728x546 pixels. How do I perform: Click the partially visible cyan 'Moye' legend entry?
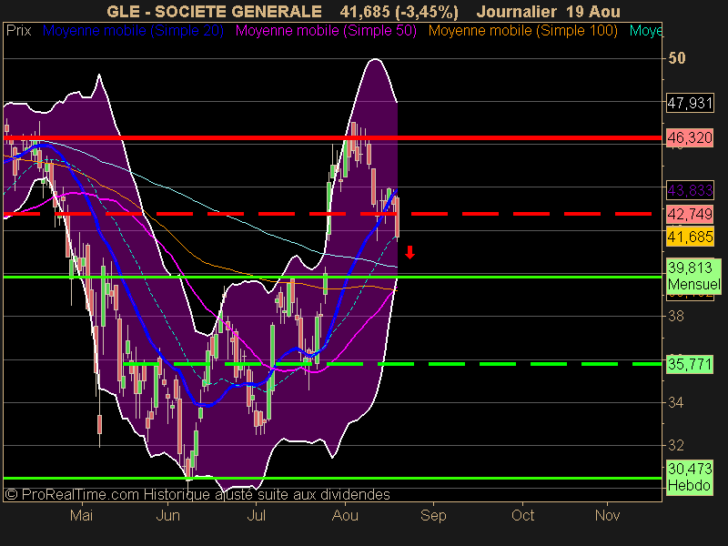645,31
